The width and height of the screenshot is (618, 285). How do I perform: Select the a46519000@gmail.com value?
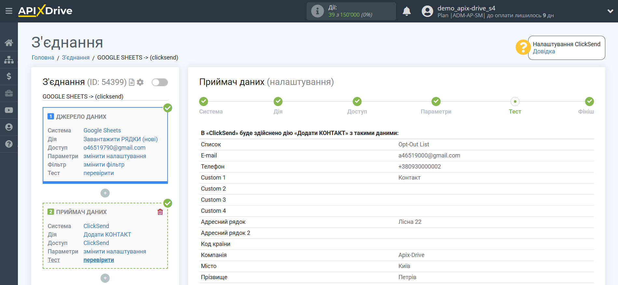429,156
